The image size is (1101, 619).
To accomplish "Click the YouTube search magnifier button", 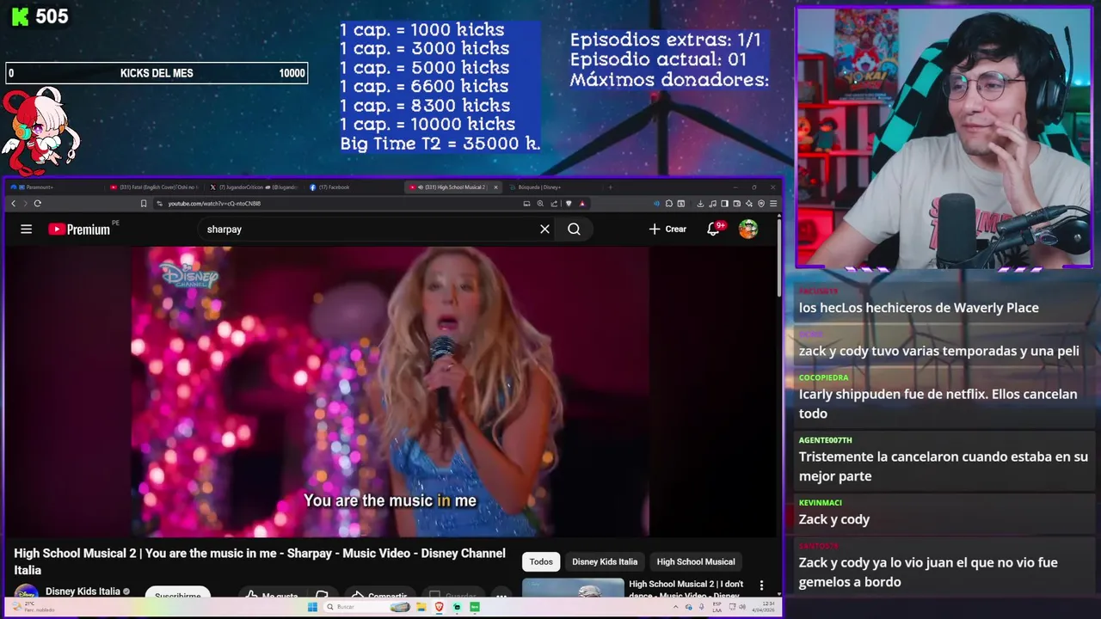I will click(574, 229).
